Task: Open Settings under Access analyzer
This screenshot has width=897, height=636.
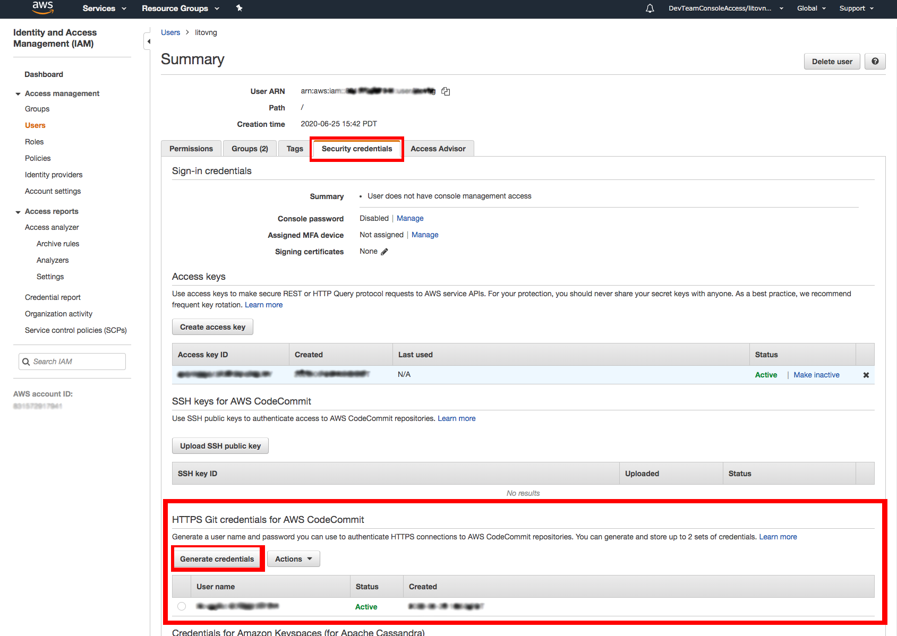Action: tap(50, 277)
